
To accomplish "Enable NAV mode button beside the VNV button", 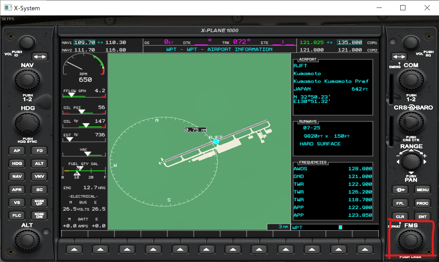I will (x=17, y=177).
